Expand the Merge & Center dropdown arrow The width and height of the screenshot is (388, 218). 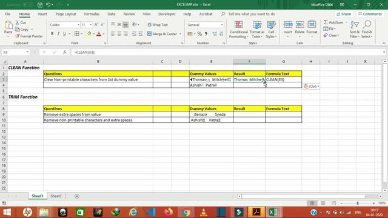[180, 34]
